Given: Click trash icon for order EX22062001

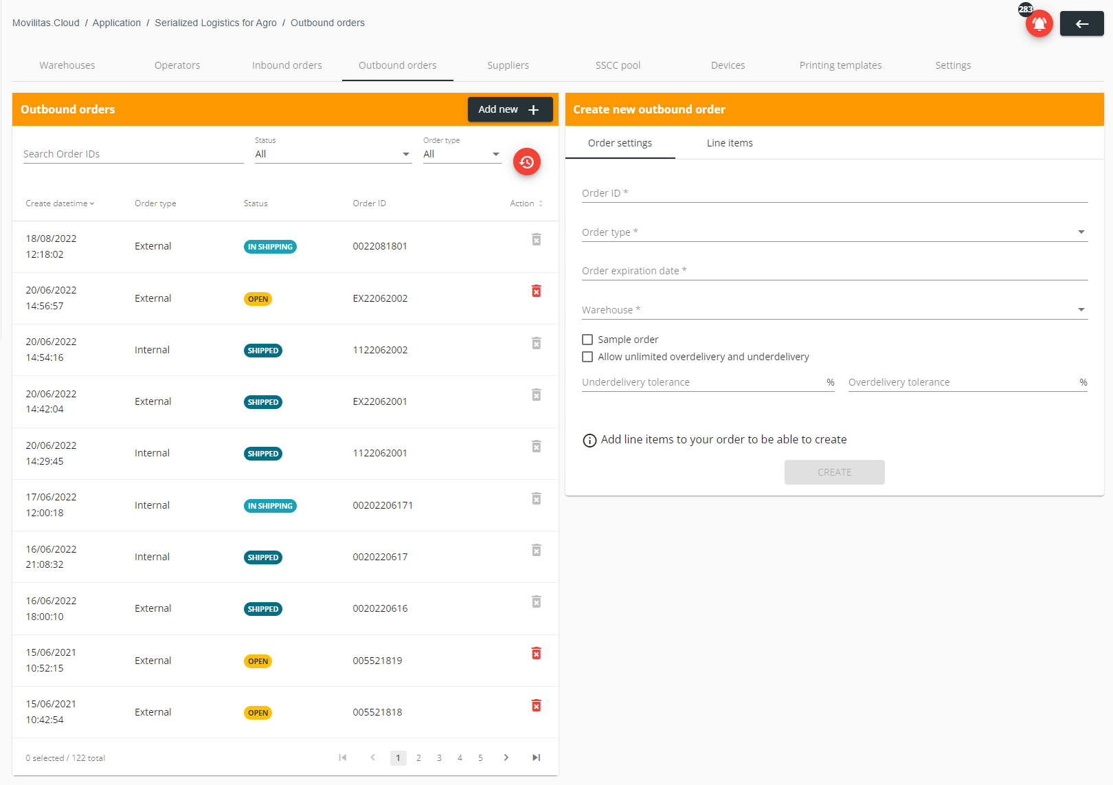Looking at the screenshot, I should (537, 395).
